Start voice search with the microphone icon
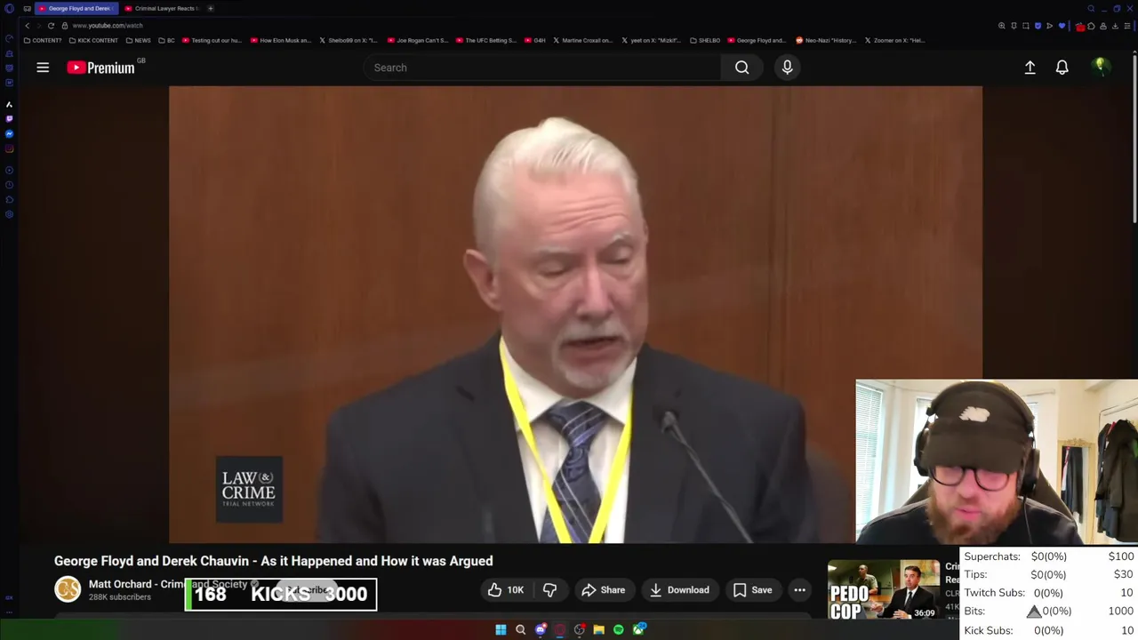Screen dimensions: 1138x640 point(787,68)
